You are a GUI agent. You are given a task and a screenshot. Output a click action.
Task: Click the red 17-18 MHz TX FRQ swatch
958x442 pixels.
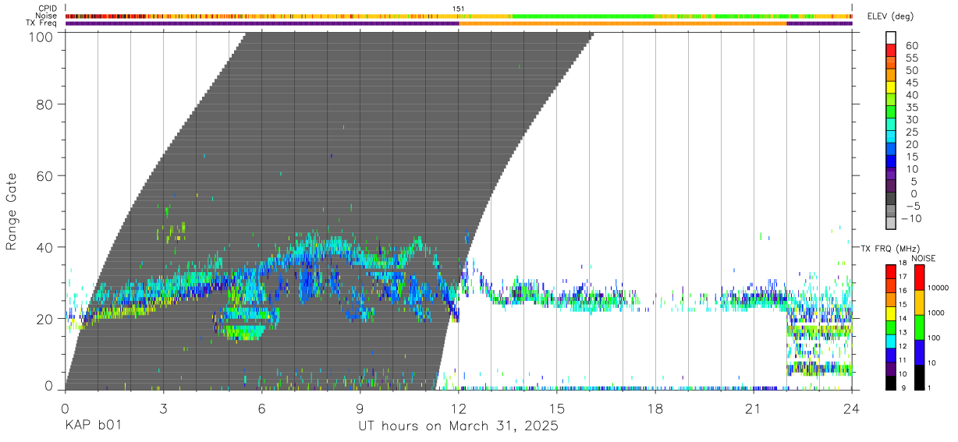pos(891,271)
